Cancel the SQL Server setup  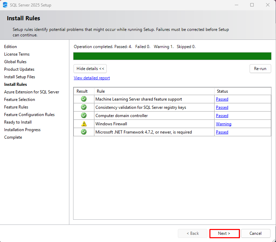click(256, 233)
